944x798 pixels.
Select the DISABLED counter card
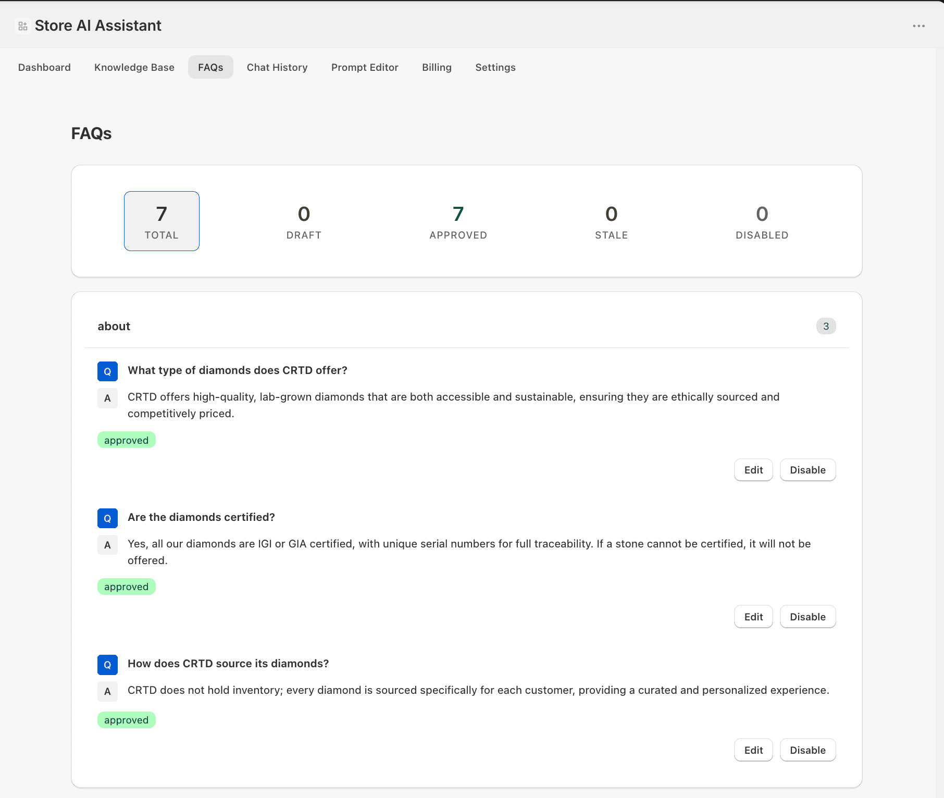click(x=762, y=221)
